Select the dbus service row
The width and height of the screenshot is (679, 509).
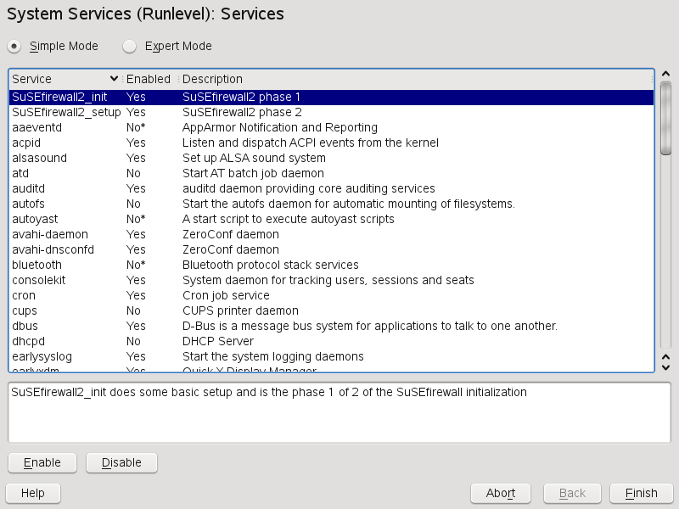[x=331, y=326]
